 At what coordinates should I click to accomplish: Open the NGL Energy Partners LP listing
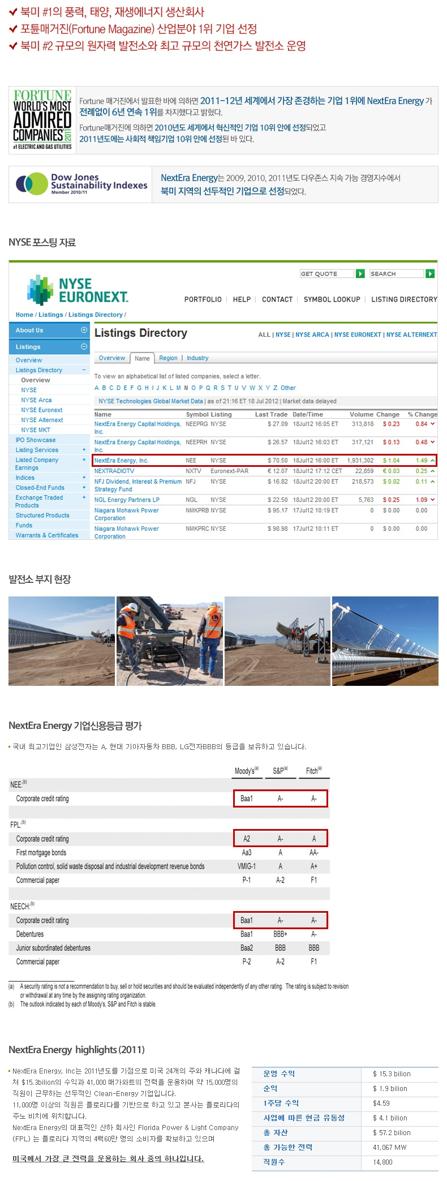pyautogui.click(x=127, y=500)
